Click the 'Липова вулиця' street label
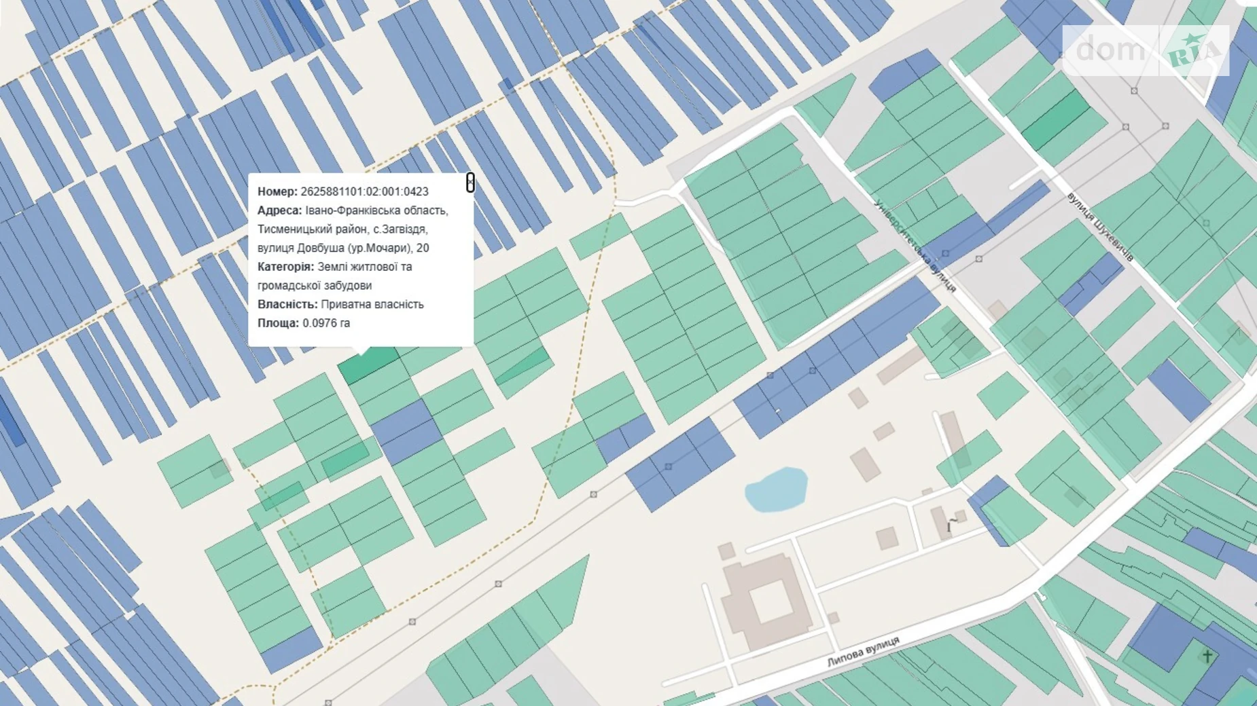 863,652
